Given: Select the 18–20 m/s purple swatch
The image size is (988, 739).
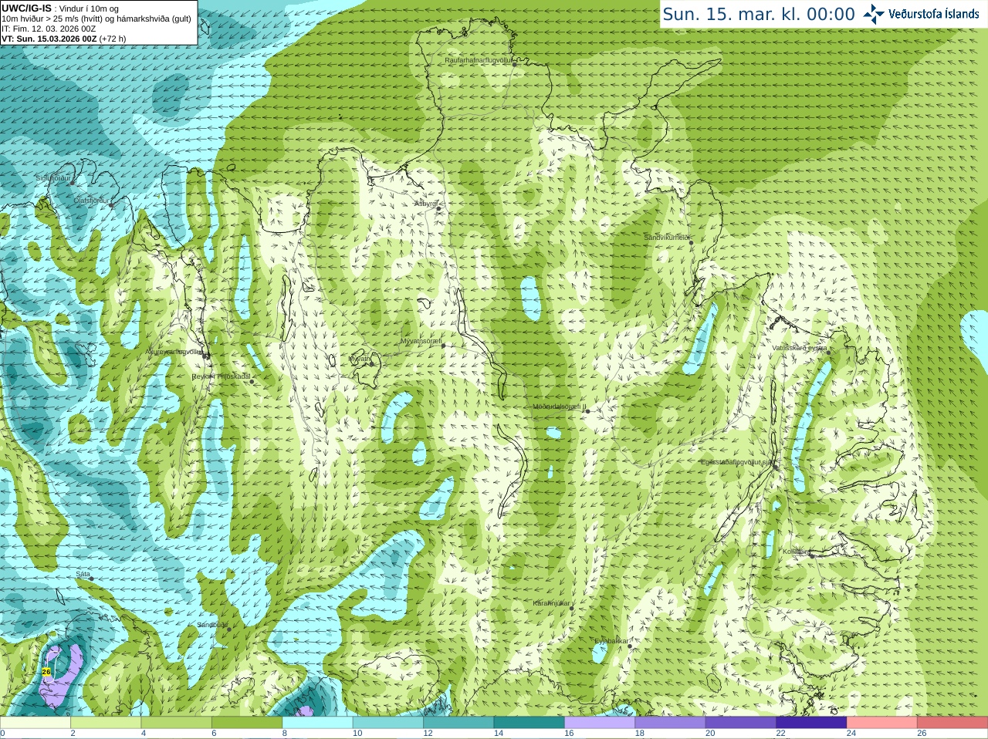Looking at the screenshot, I should [670, 723].
